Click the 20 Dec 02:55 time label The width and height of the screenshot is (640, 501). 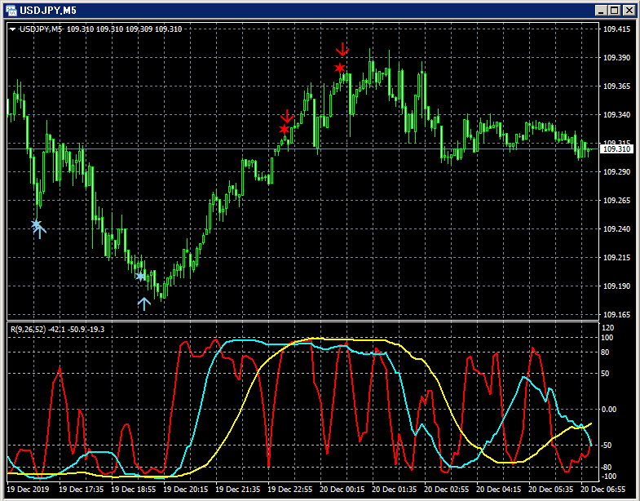[x=447, y=489]
